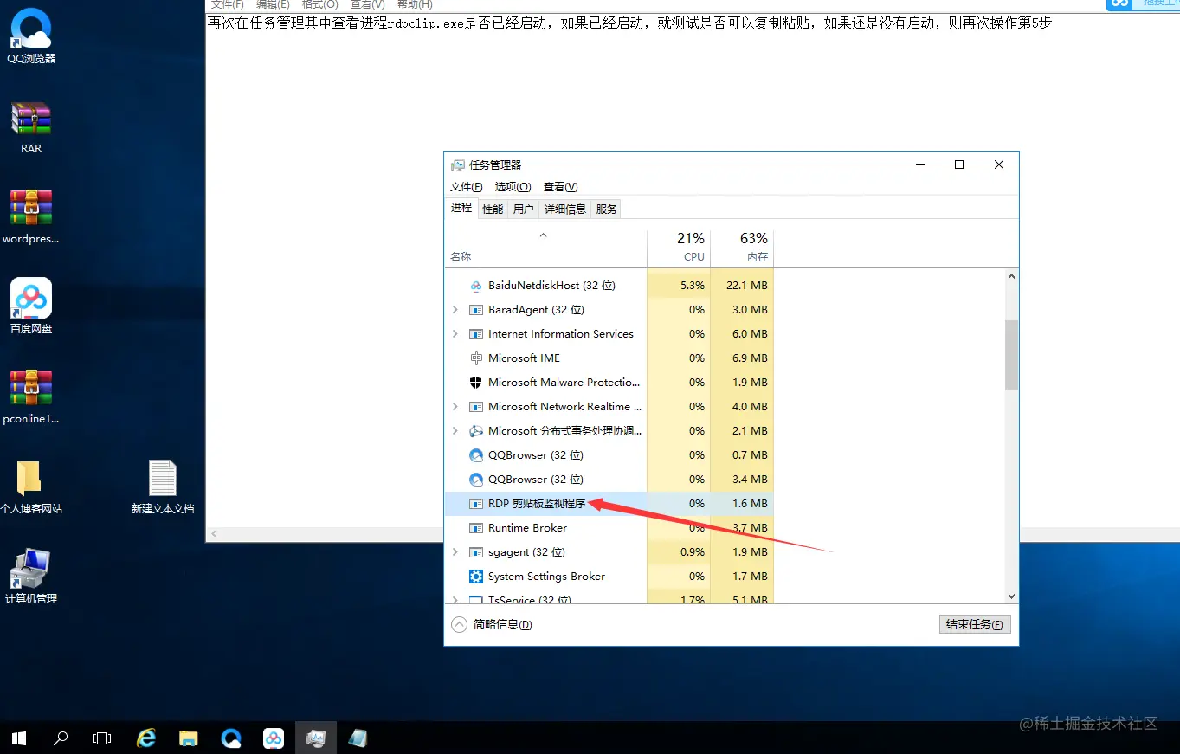Click the 结束任务 button
This screenshot has width=1180, height=754.
point(975,623)
